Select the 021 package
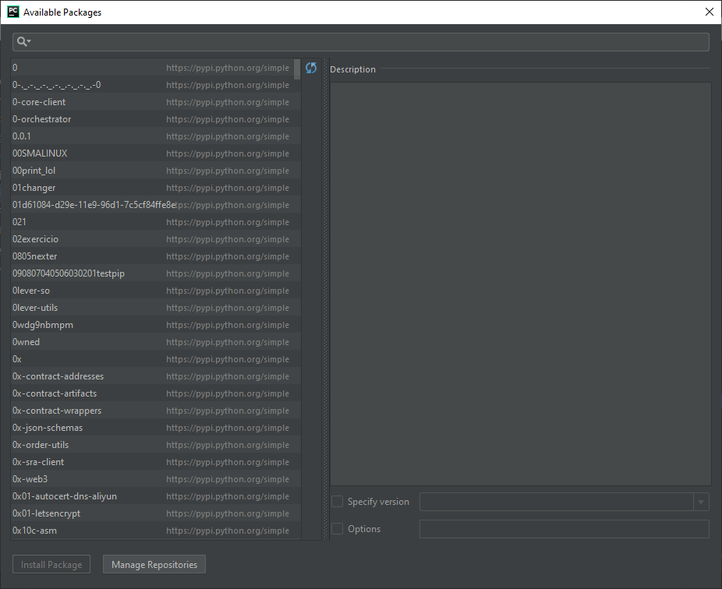 click(156, 222)
